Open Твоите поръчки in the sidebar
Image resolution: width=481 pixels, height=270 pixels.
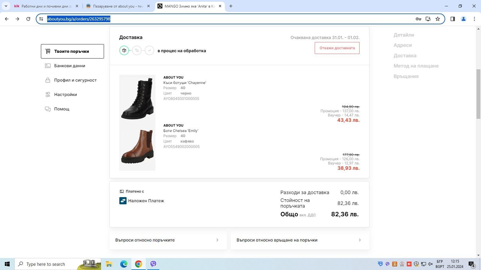(x=72, y=51)
